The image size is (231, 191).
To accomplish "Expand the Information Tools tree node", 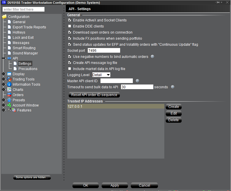I will (x=3, y=84).
